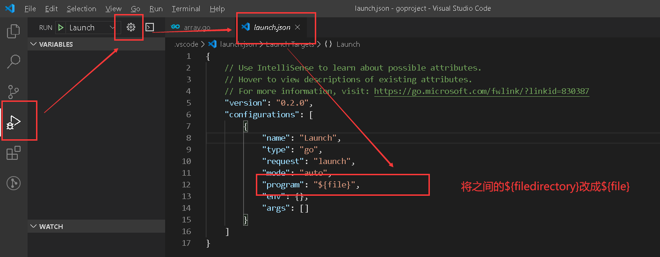Click the .vscode breadcrumb item
The height and width of the screenshot is (257, 660).
[x=186, y=44]
